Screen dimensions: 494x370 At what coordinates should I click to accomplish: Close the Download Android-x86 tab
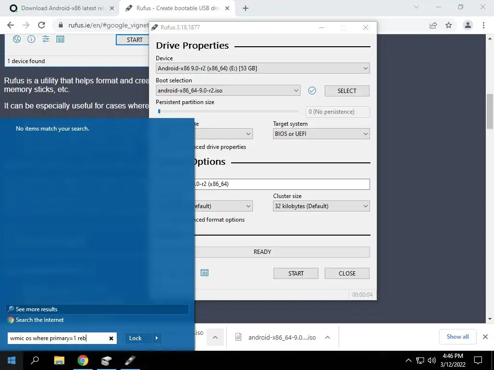(x=112, y=9)
